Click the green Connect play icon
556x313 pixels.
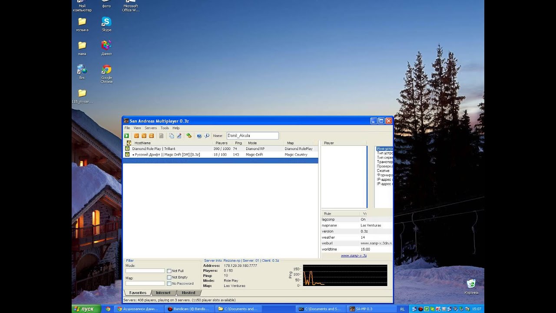tap(126, 136)
